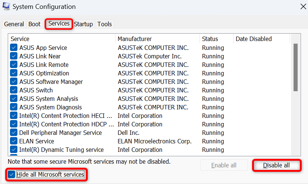Click the Date Disabled column header
The width and height of the screenshot is (308, 184).
point(261,39)
